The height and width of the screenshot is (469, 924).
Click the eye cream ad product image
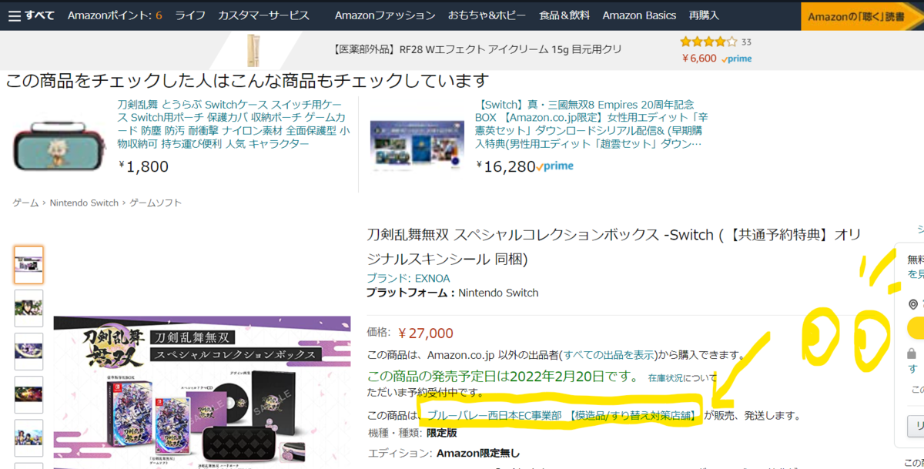[x=253, y=49]
